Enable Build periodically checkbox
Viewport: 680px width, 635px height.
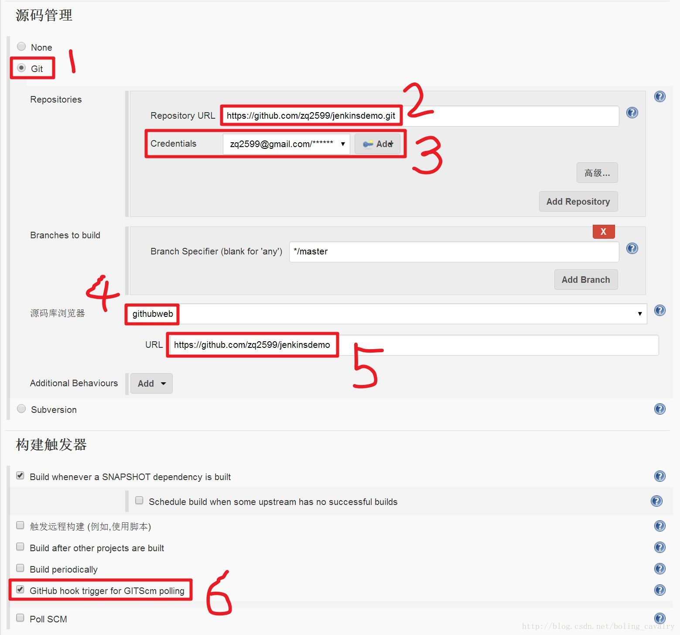tap(20, 568)
